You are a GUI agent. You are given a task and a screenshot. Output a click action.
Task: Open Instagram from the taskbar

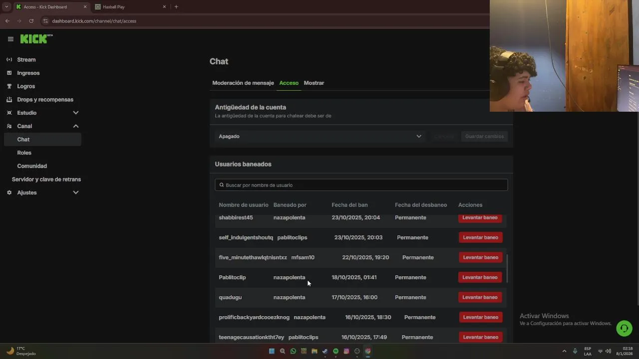pyautogui.click(x=346, y=351)
